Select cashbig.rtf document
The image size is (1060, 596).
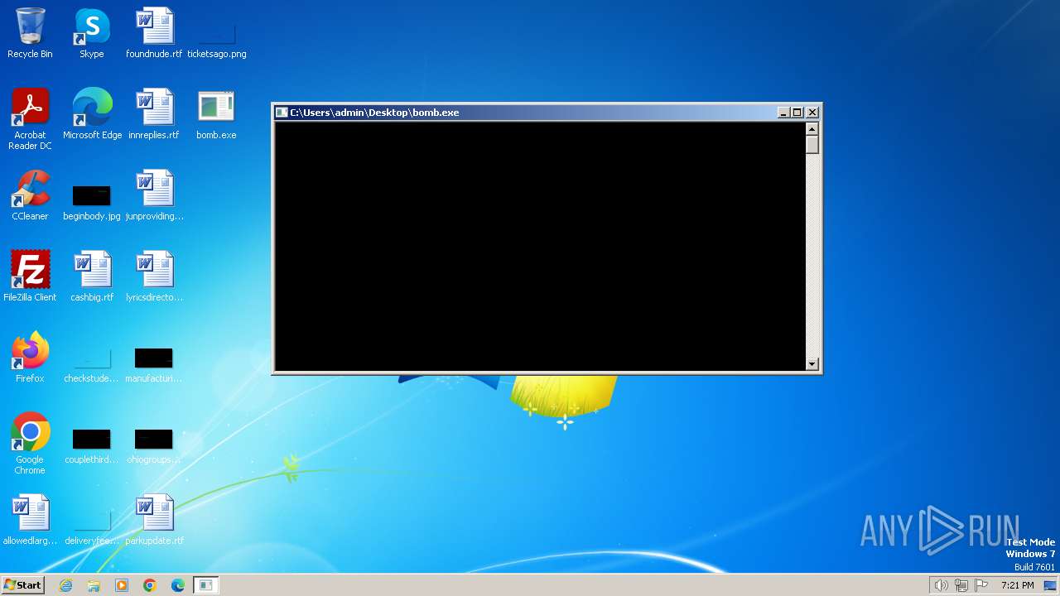(92, 276)
